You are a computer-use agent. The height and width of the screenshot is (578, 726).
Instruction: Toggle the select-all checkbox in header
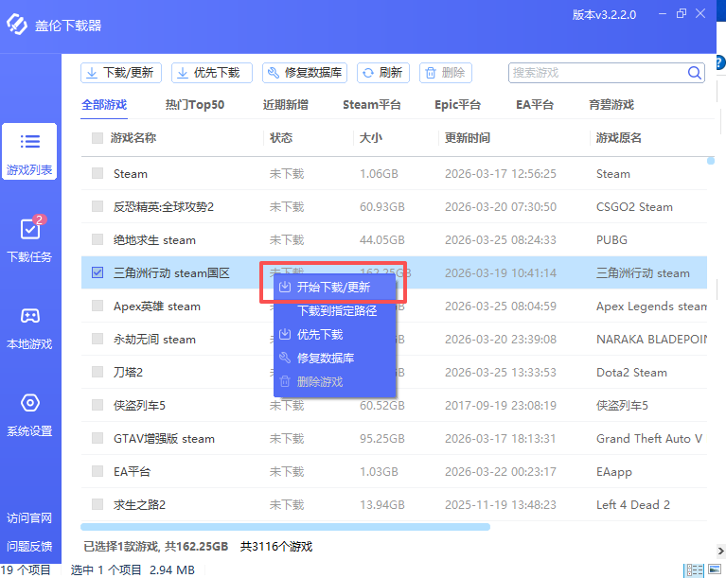(97, 138)
